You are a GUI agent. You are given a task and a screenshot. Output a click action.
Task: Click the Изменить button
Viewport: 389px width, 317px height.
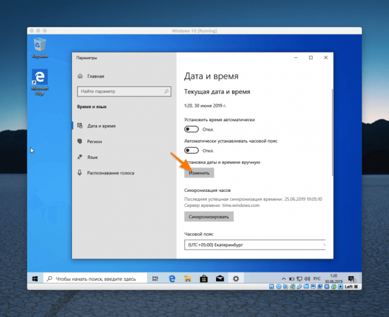(x=199, y=173)
